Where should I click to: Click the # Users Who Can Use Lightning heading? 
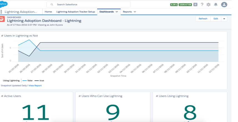pos(101,96)
